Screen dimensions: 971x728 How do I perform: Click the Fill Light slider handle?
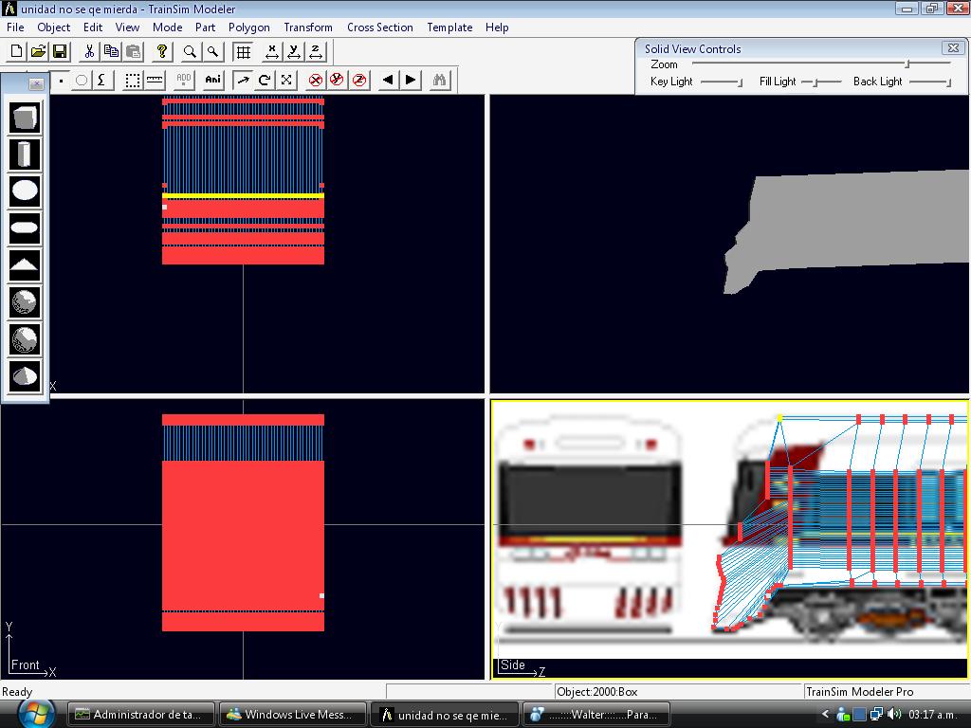pyautogui.click(x=815, y=82)
